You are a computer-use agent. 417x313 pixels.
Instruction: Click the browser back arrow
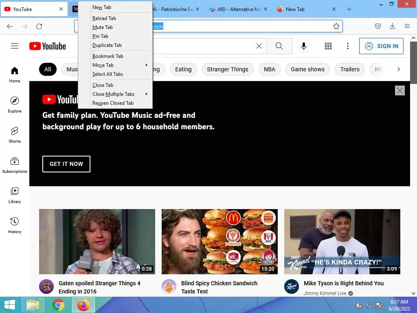[x=10, y=26]
